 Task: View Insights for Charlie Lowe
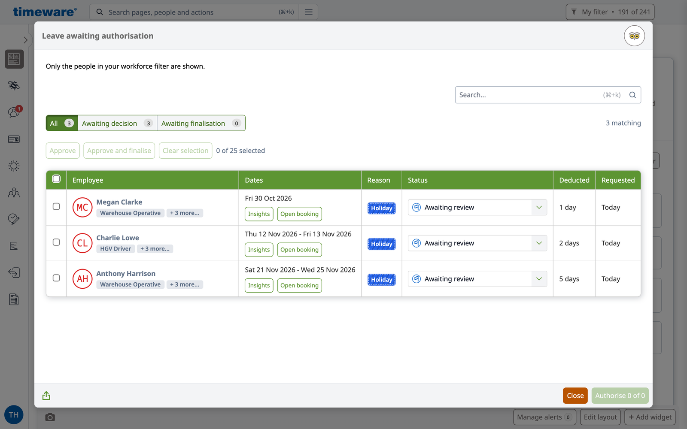click(259, 250)
